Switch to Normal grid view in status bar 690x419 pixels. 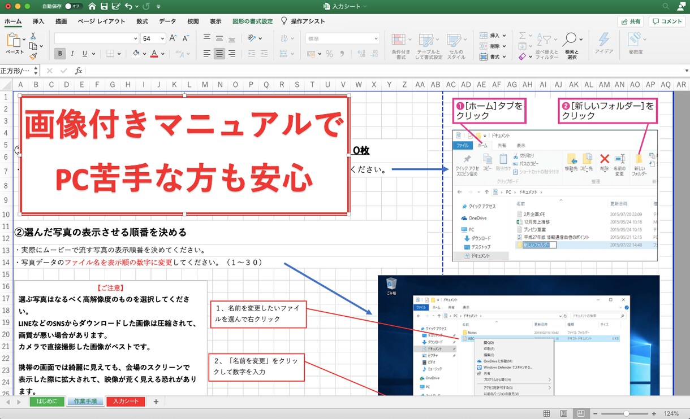tap(546, 413)
